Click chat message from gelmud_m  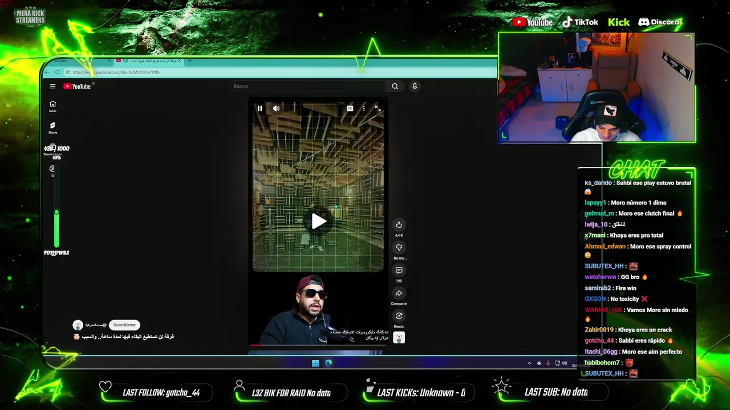634,214
